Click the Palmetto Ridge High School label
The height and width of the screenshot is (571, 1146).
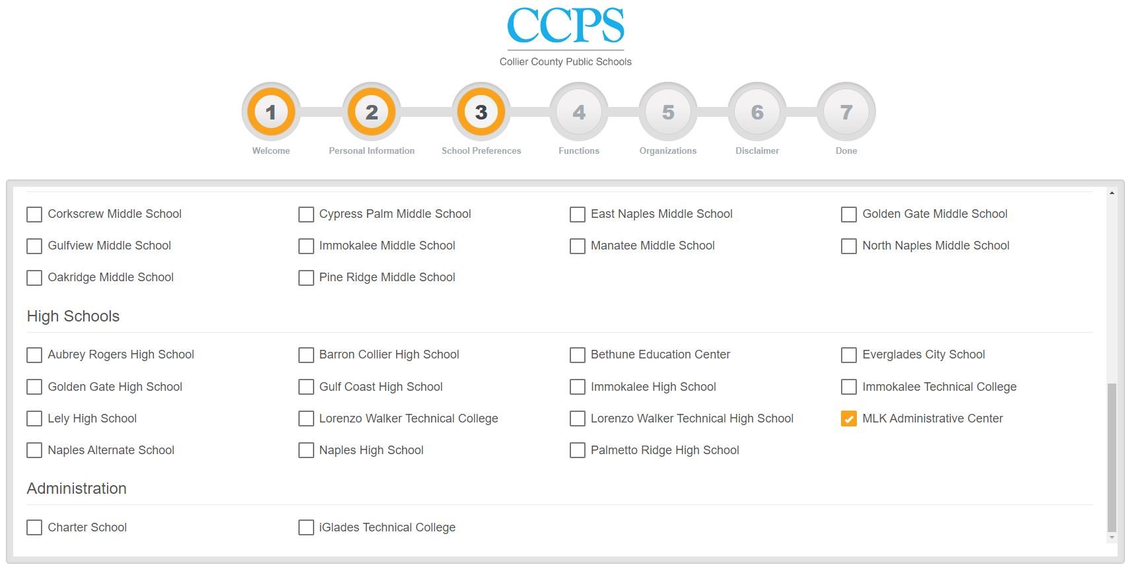pos(665,450)
